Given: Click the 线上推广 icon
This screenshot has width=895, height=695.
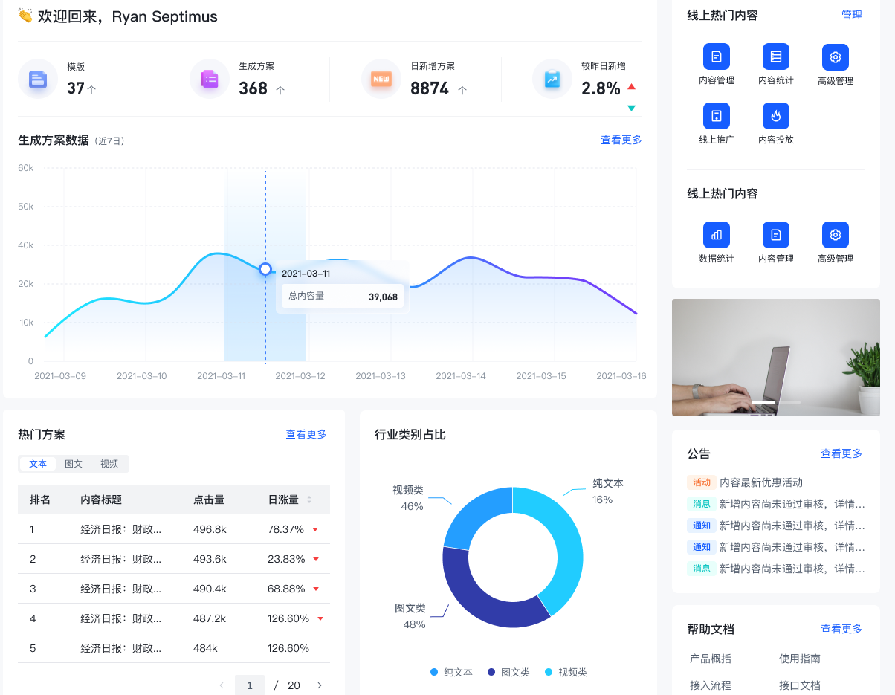Looking at the screenshot, I should coord(716,117).
